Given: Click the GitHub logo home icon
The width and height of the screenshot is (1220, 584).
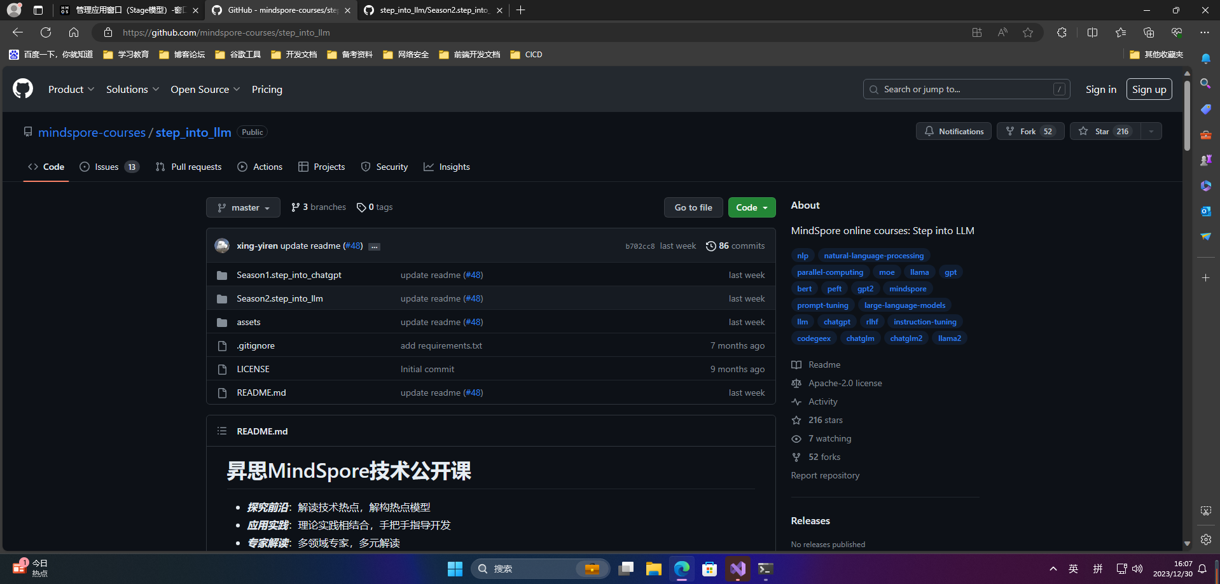Looking at the screenshot, I should pyautogui.click(x=23, y=88).
